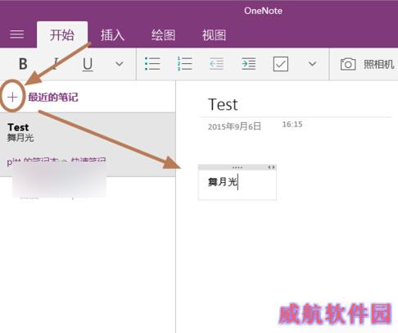This screenshot has width=398, height=333.
Task: Click the date 2015年9月6日
Action: (234, 126)
